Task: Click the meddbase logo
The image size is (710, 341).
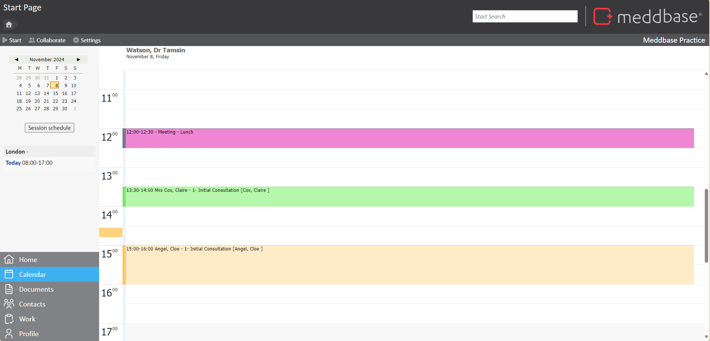Action: 647,17
